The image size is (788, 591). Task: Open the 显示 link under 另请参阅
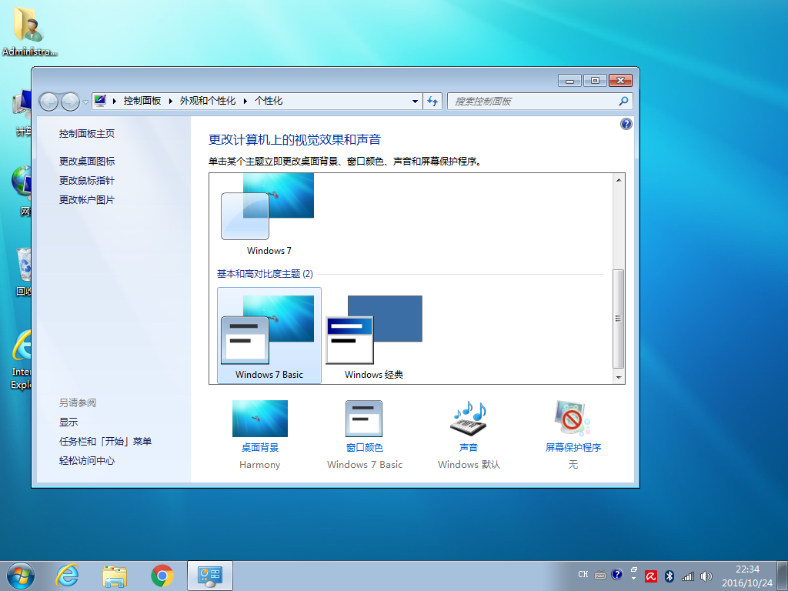68,422
